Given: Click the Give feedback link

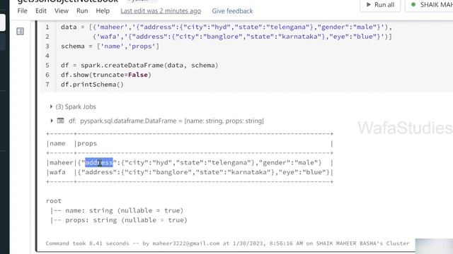Looking at the screenshot, I should (232, 11).
